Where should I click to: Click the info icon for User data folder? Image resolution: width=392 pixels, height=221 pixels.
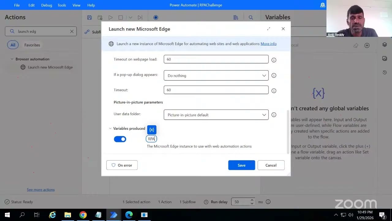coord(274,114)
